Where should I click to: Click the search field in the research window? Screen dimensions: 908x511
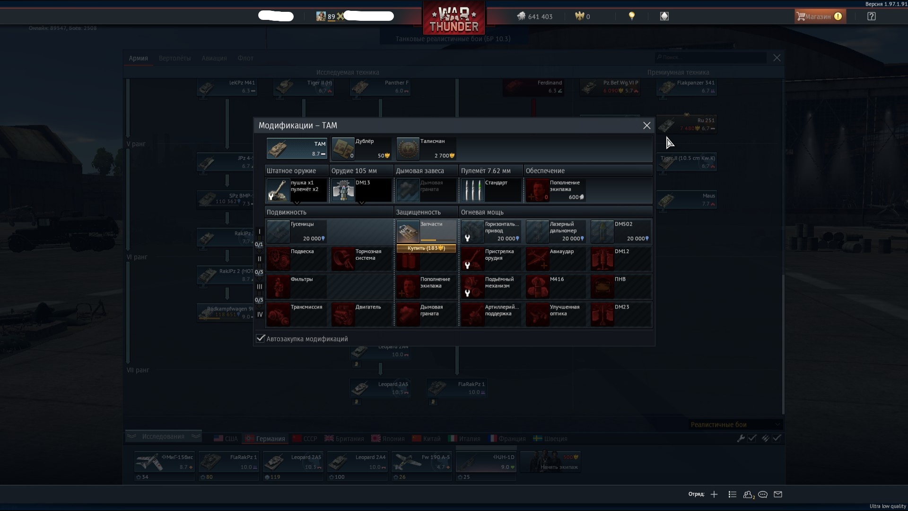coord(711,57)
